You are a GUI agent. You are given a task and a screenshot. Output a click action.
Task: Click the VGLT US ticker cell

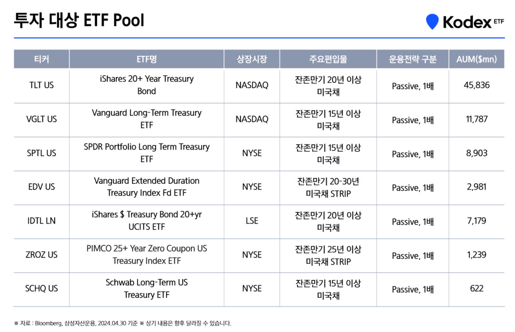[41, 119]
